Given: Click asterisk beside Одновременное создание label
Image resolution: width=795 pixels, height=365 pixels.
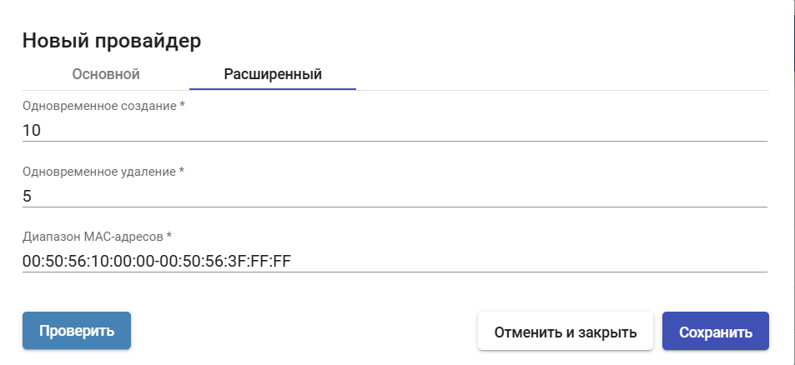Looking at the screenshot, I should pyautogui.click(x=183, y=105).
